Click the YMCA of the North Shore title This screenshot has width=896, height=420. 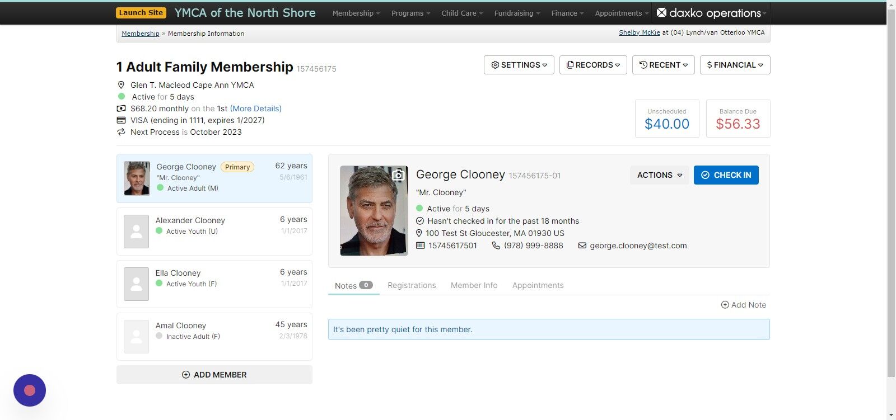pos(245,12)
